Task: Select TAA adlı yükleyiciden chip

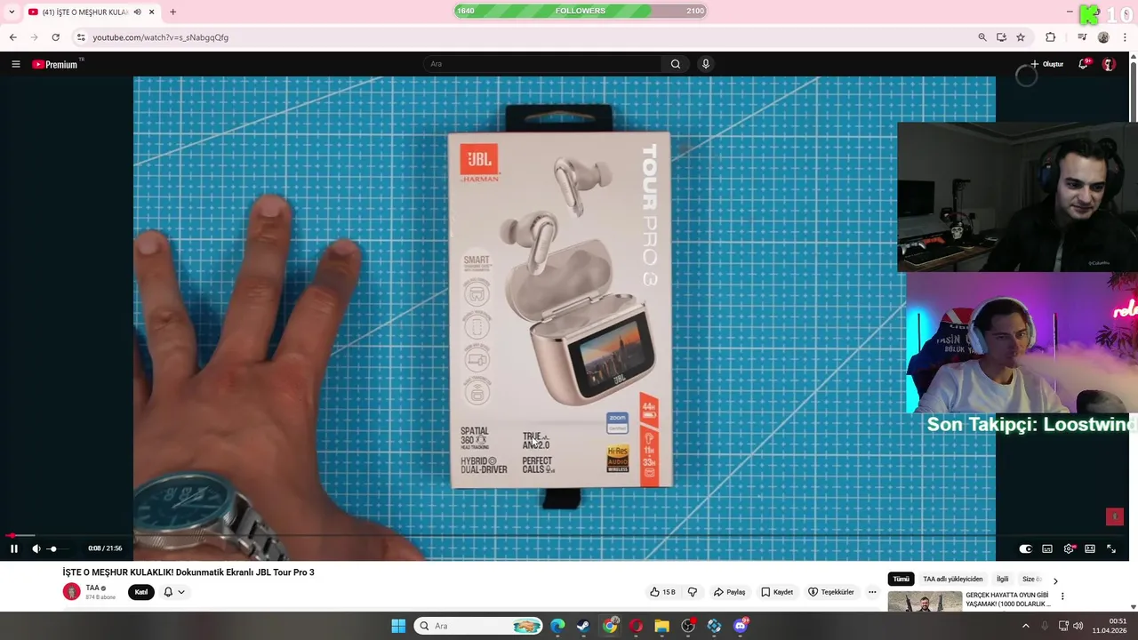Action: click(953, 579)
